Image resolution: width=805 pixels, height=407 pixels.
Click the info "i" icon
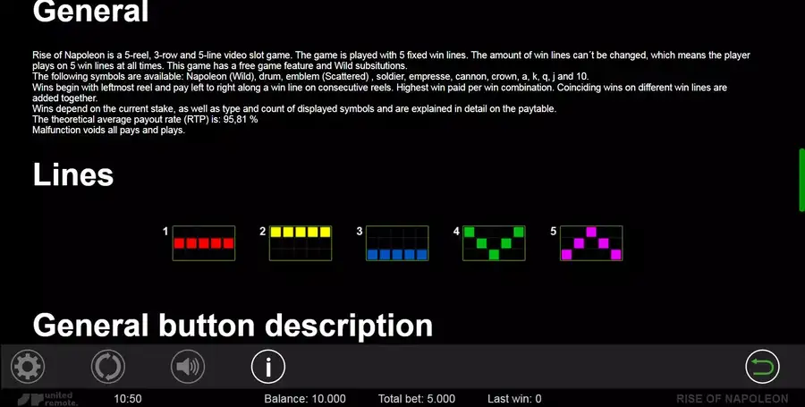(268, 367)
